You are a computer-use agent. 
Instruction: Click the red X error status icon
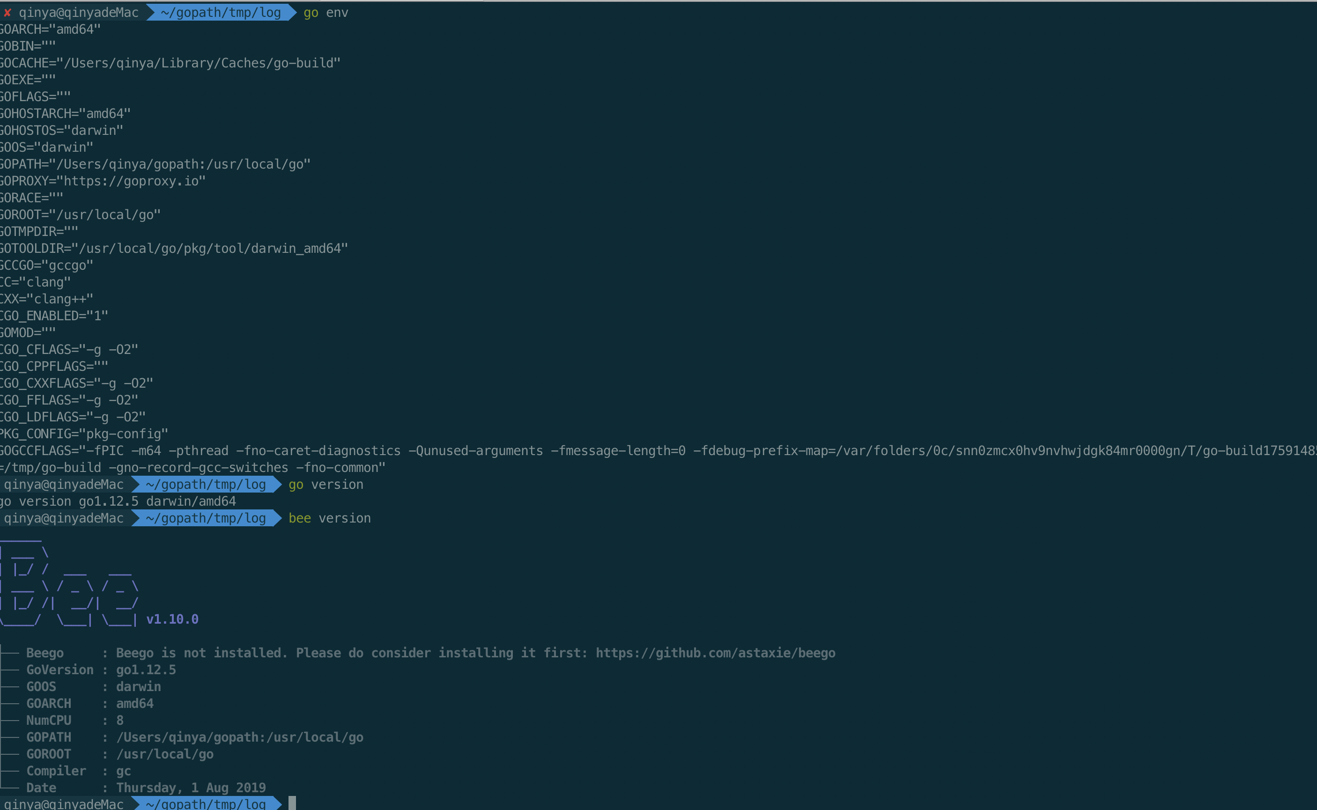pos(7,12)
